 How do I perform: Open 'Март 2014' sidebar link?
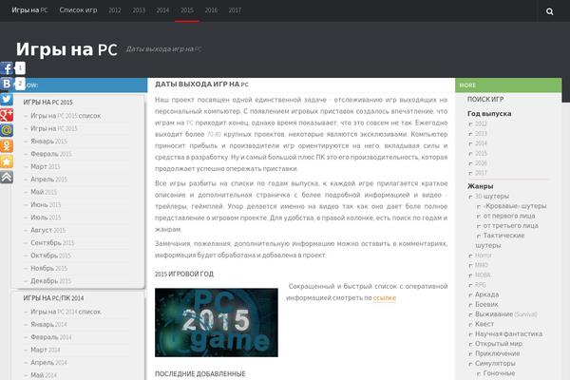coord(45,350)
